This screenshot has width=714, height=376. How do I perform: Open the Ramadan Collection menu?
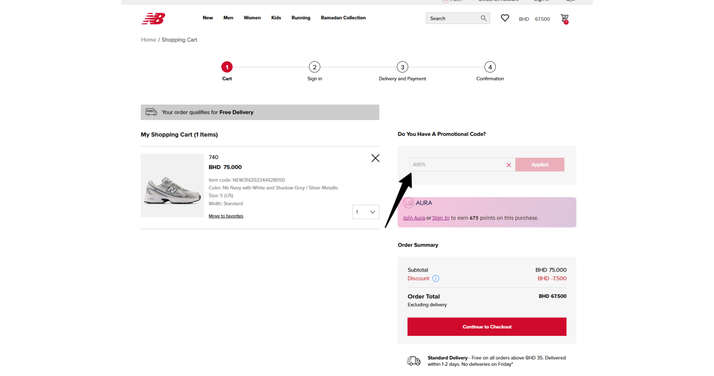(343, 18)
